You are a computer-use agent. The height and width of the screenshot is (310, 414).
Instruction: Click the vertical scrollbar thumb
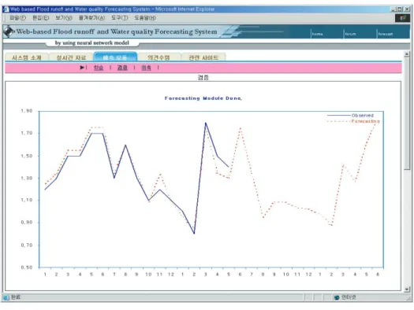coord(407,113)
